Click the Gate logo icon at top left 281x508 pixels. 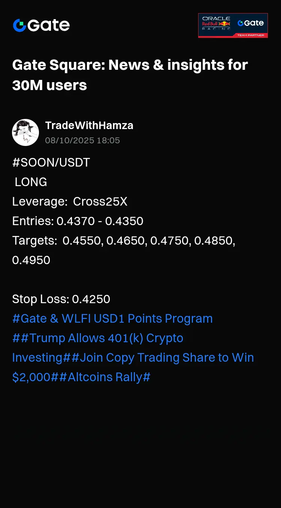[19, 26]
